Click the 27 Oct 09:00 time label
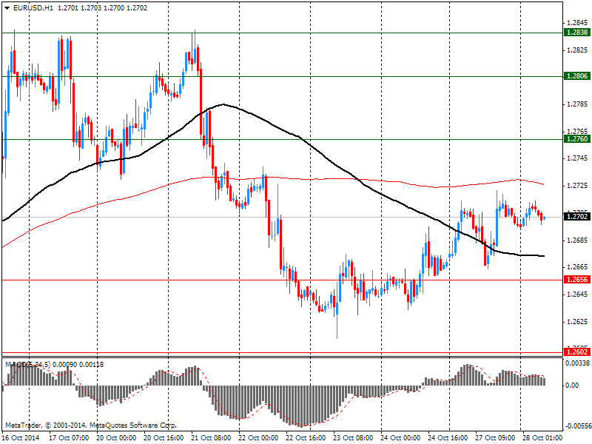Screen dimensions: 592x444 [x=495, y=438]
